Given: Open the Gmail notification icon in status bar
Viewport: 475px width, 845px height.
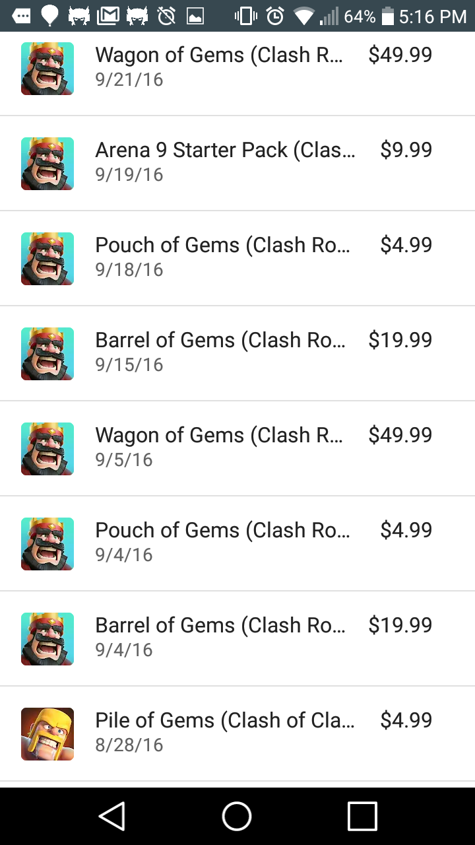Looking at the screenshot, I should (108, 15).
